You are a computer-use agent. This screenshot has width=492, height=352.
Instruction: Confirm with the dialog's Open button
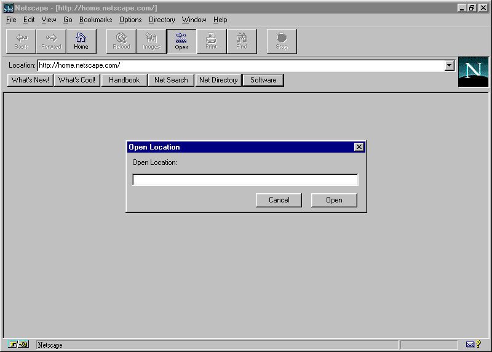334,200
